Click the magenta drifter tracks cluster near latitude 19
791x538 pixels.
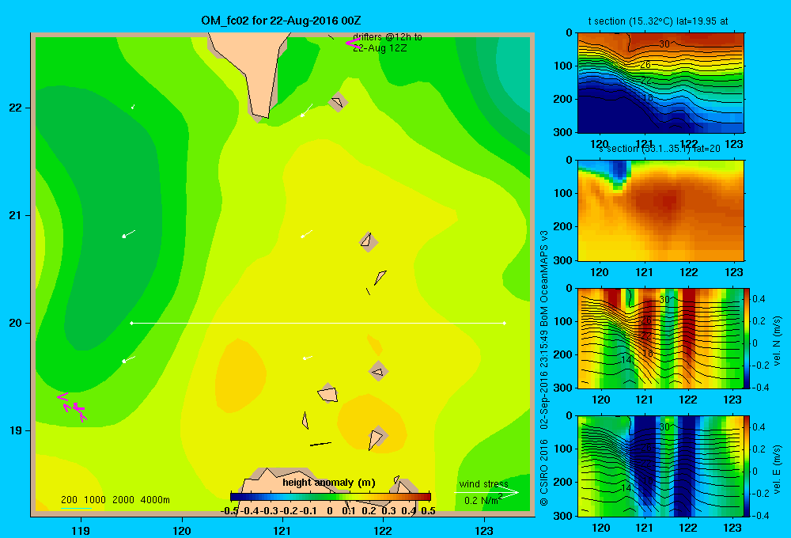[x=72, y=407]
